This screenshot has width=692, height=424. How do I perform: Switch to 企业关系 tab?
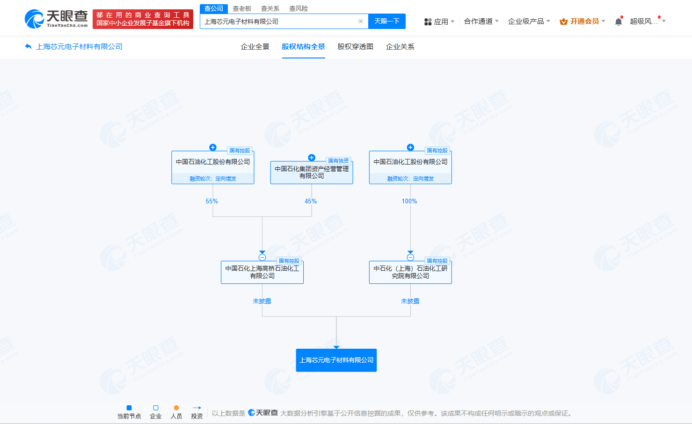(x=400, y=47)
